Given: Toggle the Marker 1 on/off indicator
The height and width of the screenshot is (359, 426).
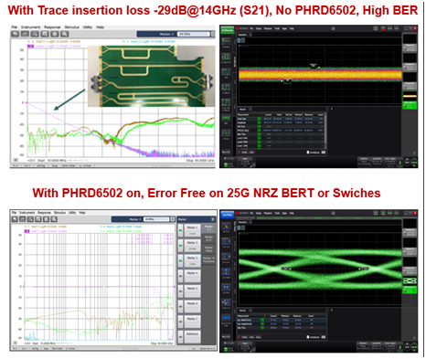Looking at the screenshot, I should 180,230.
